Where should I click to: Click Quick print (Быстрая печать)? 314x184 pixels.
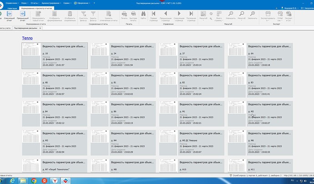(133, 16)
